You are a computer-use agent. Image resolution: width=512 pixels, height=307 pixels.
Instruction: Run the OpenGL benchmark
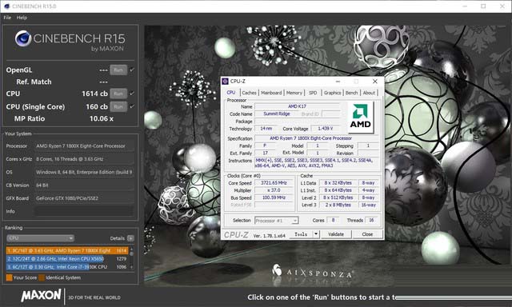point(118,70)
